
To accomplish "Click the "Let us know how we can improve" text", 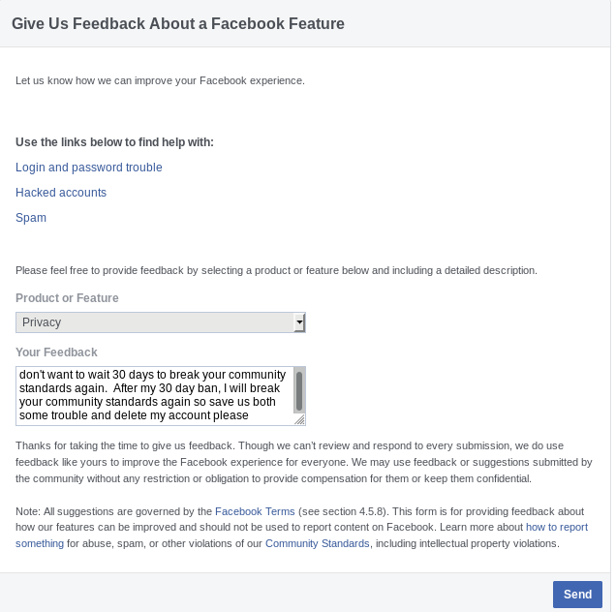I will click(160, 80).
